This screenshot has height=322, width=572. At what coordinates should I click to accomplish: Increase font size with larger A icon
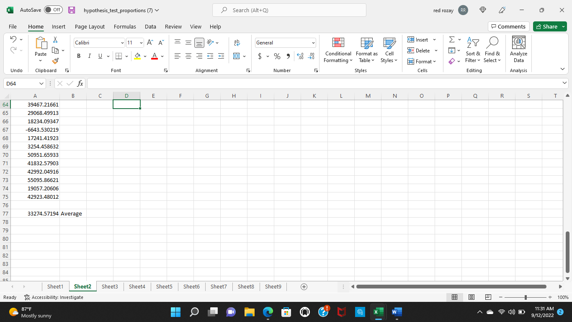coord(150,43)
